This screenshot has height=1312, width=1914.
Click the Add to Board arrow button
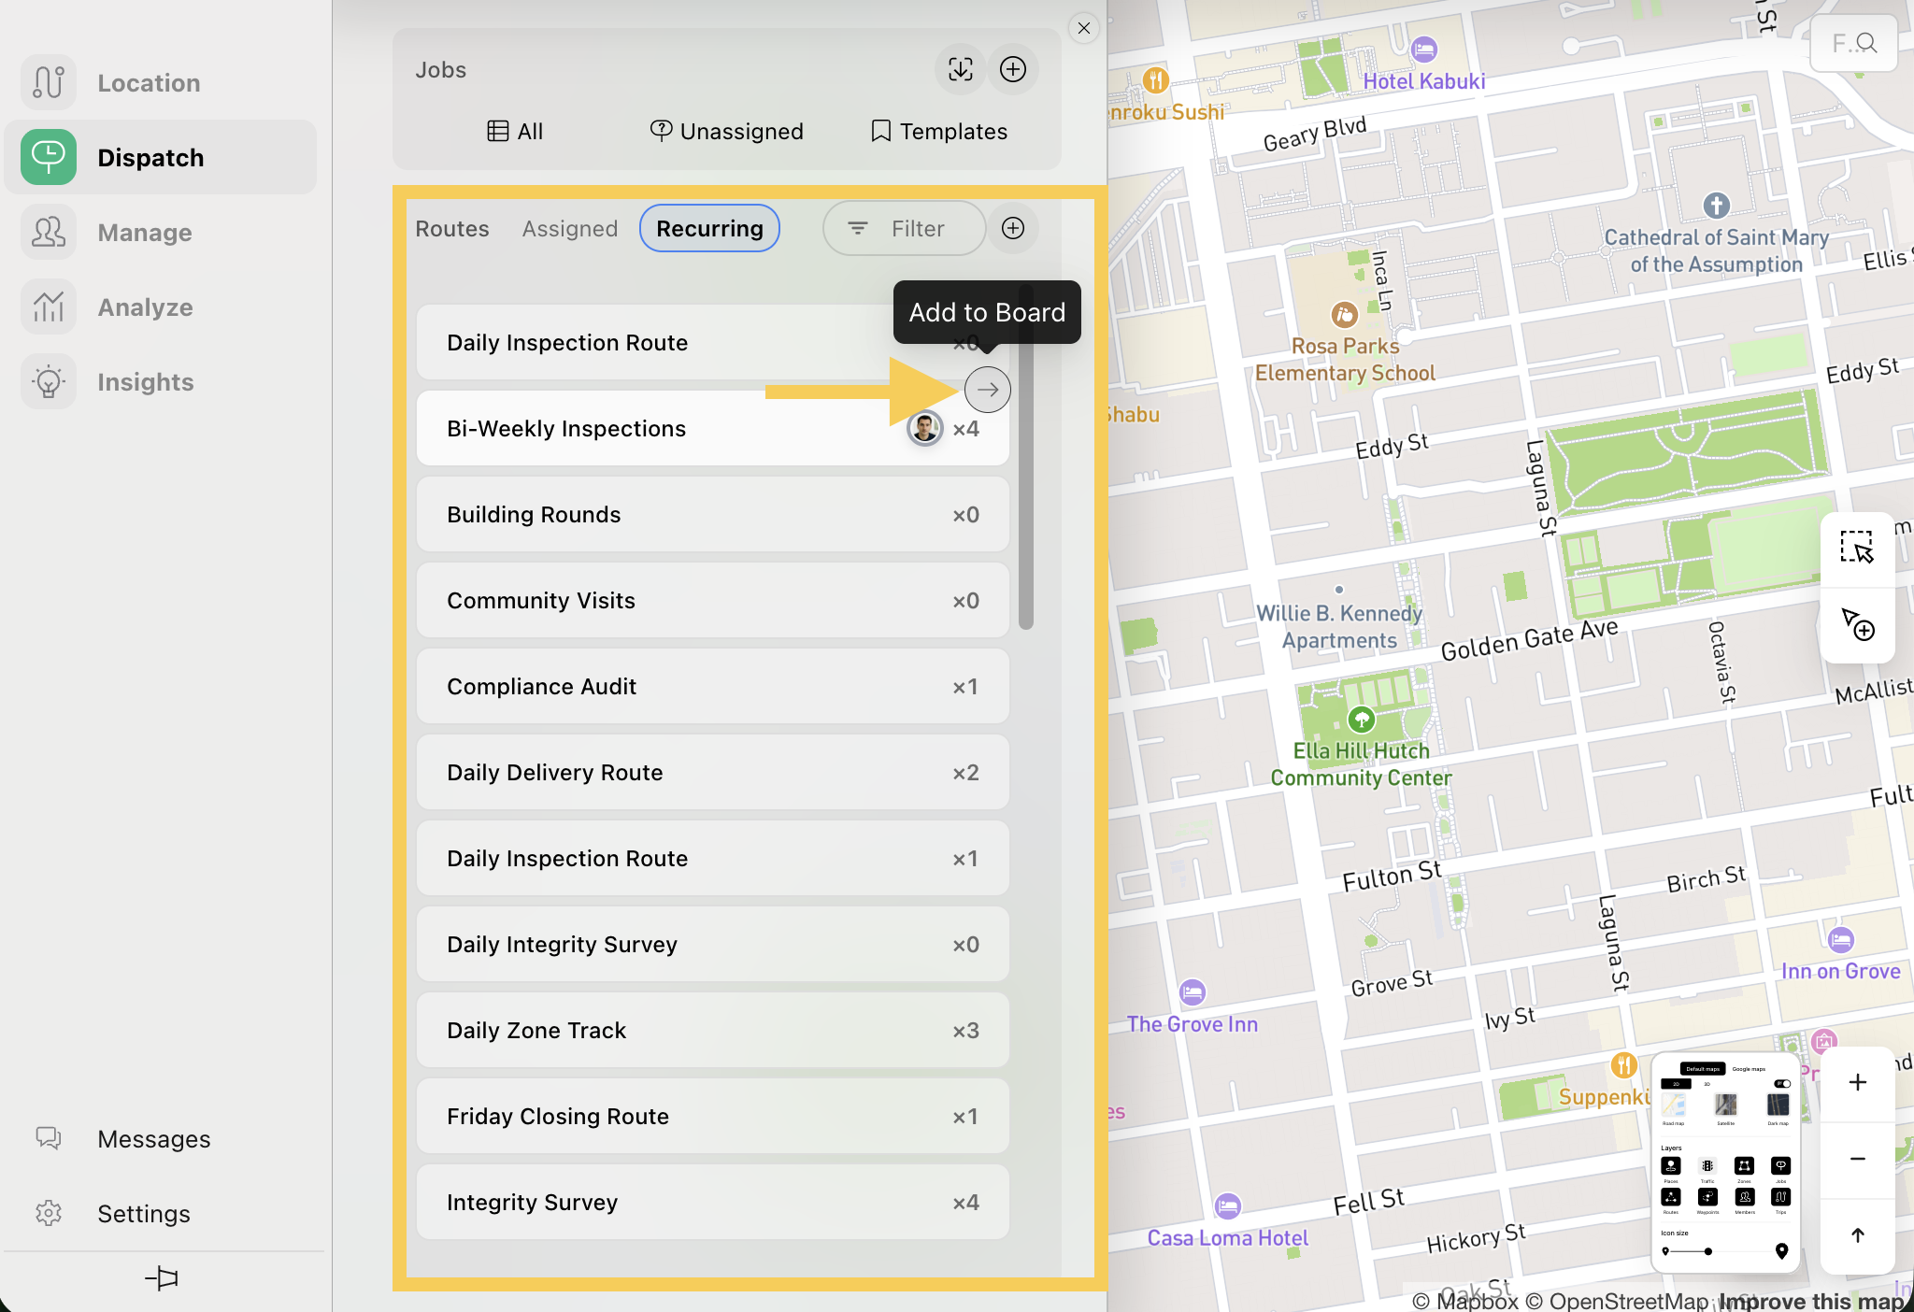pos(988,390)
